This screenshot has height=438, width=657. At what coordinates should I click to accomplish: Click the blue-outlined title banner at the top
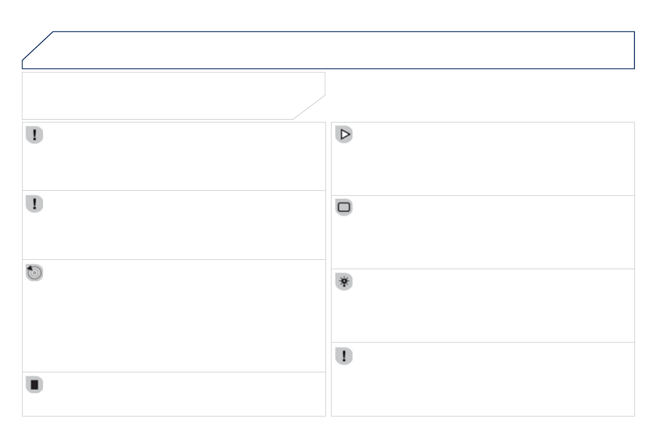tap(342, 50)
